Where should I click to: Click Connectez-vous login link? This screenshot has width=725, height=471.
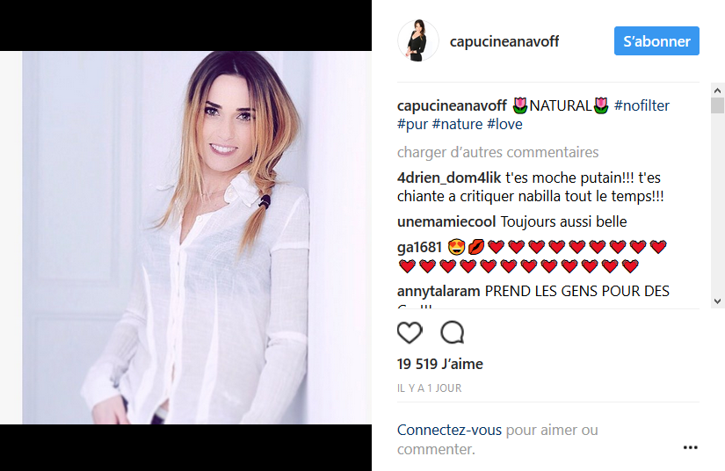(x=449, y=430)
